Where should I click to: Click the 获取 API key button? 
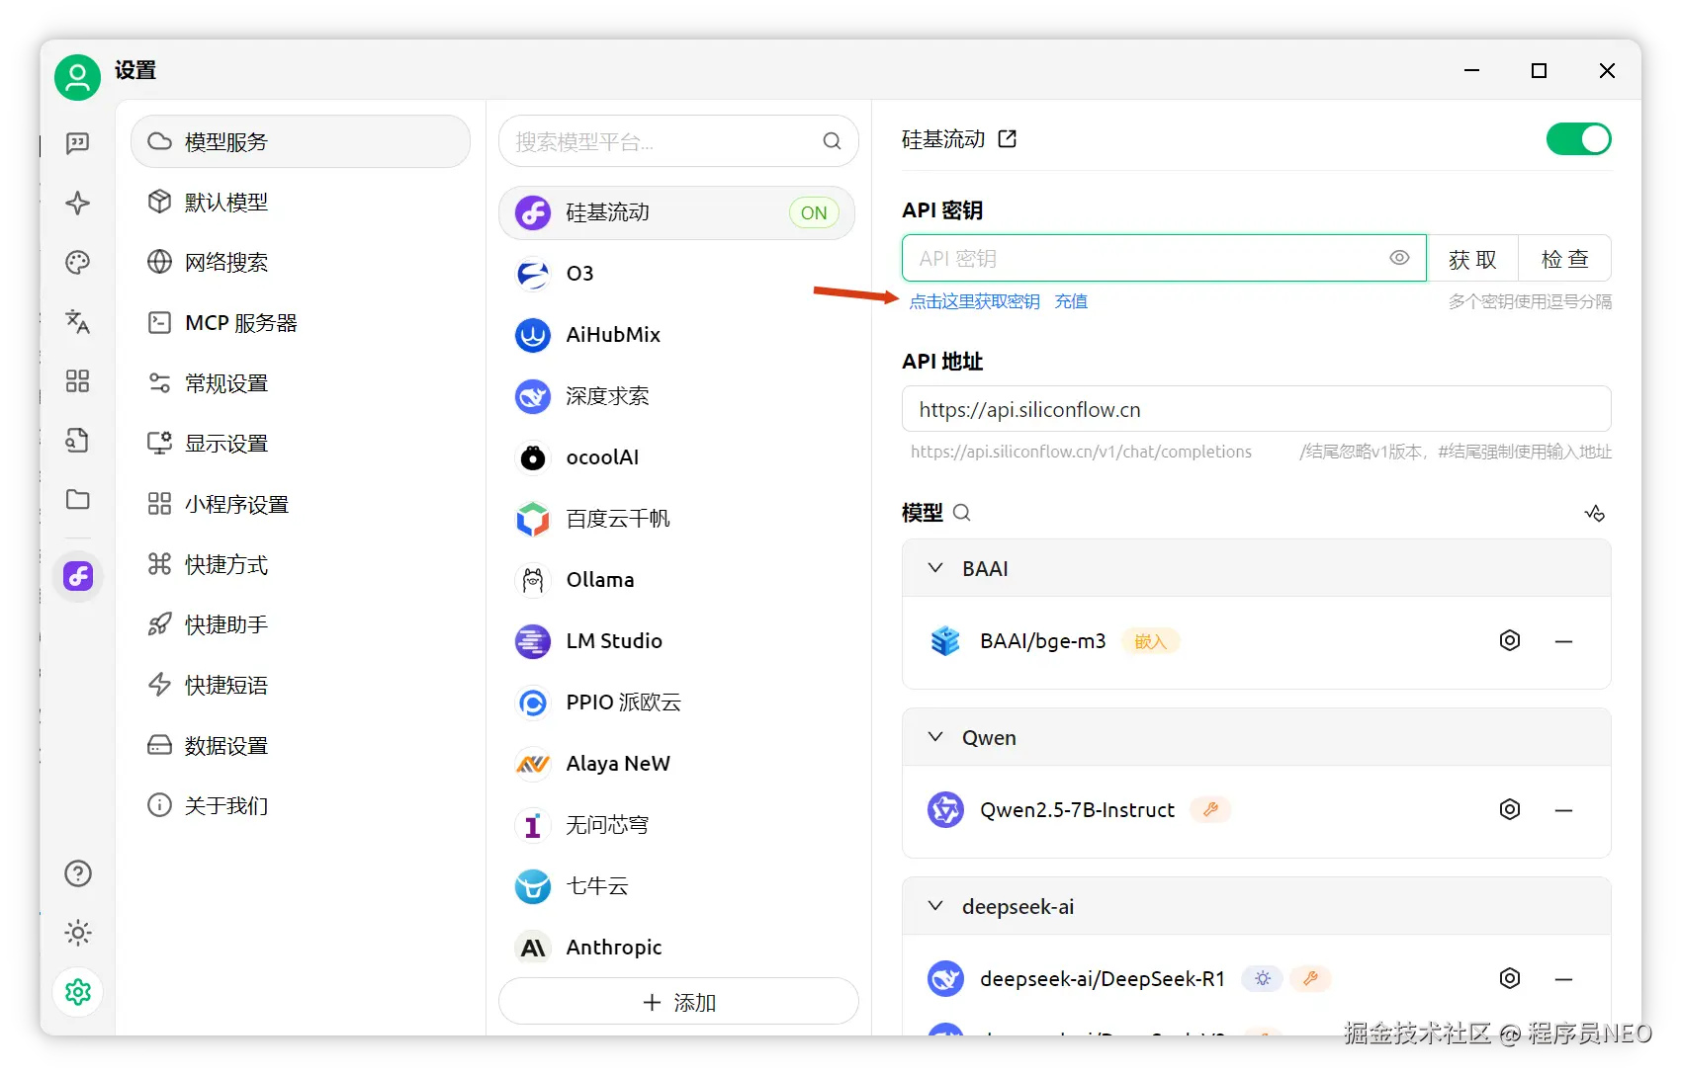click(x=1472, y=258)
